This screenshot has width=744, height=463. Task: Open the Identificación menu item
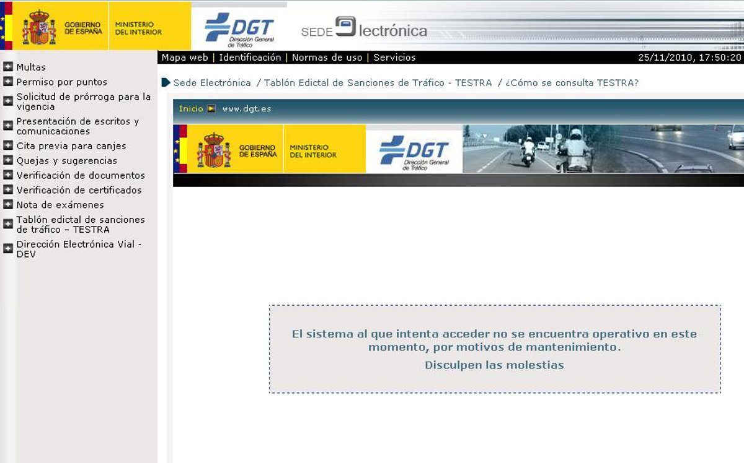tap(250, 58)
